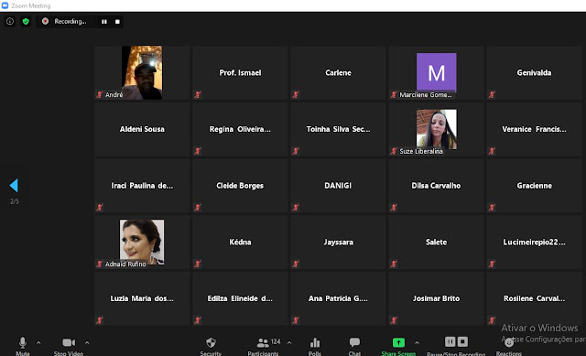Click Zoom logo in title bar
The width and height of the screenshot is (586, 356).
tap(5, 5)
